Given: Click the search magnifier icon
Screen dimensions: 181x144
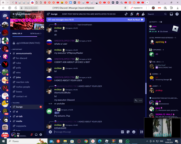Looking at the screenshot, I should (x=165, y=14).
